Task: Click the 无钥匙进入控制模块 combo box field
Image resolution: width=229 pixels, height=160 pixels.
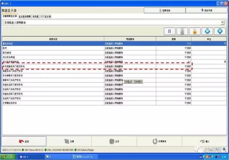Action: 113,23
